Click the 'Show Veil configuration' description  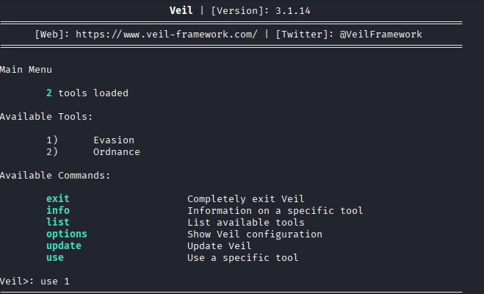point(254,234)
